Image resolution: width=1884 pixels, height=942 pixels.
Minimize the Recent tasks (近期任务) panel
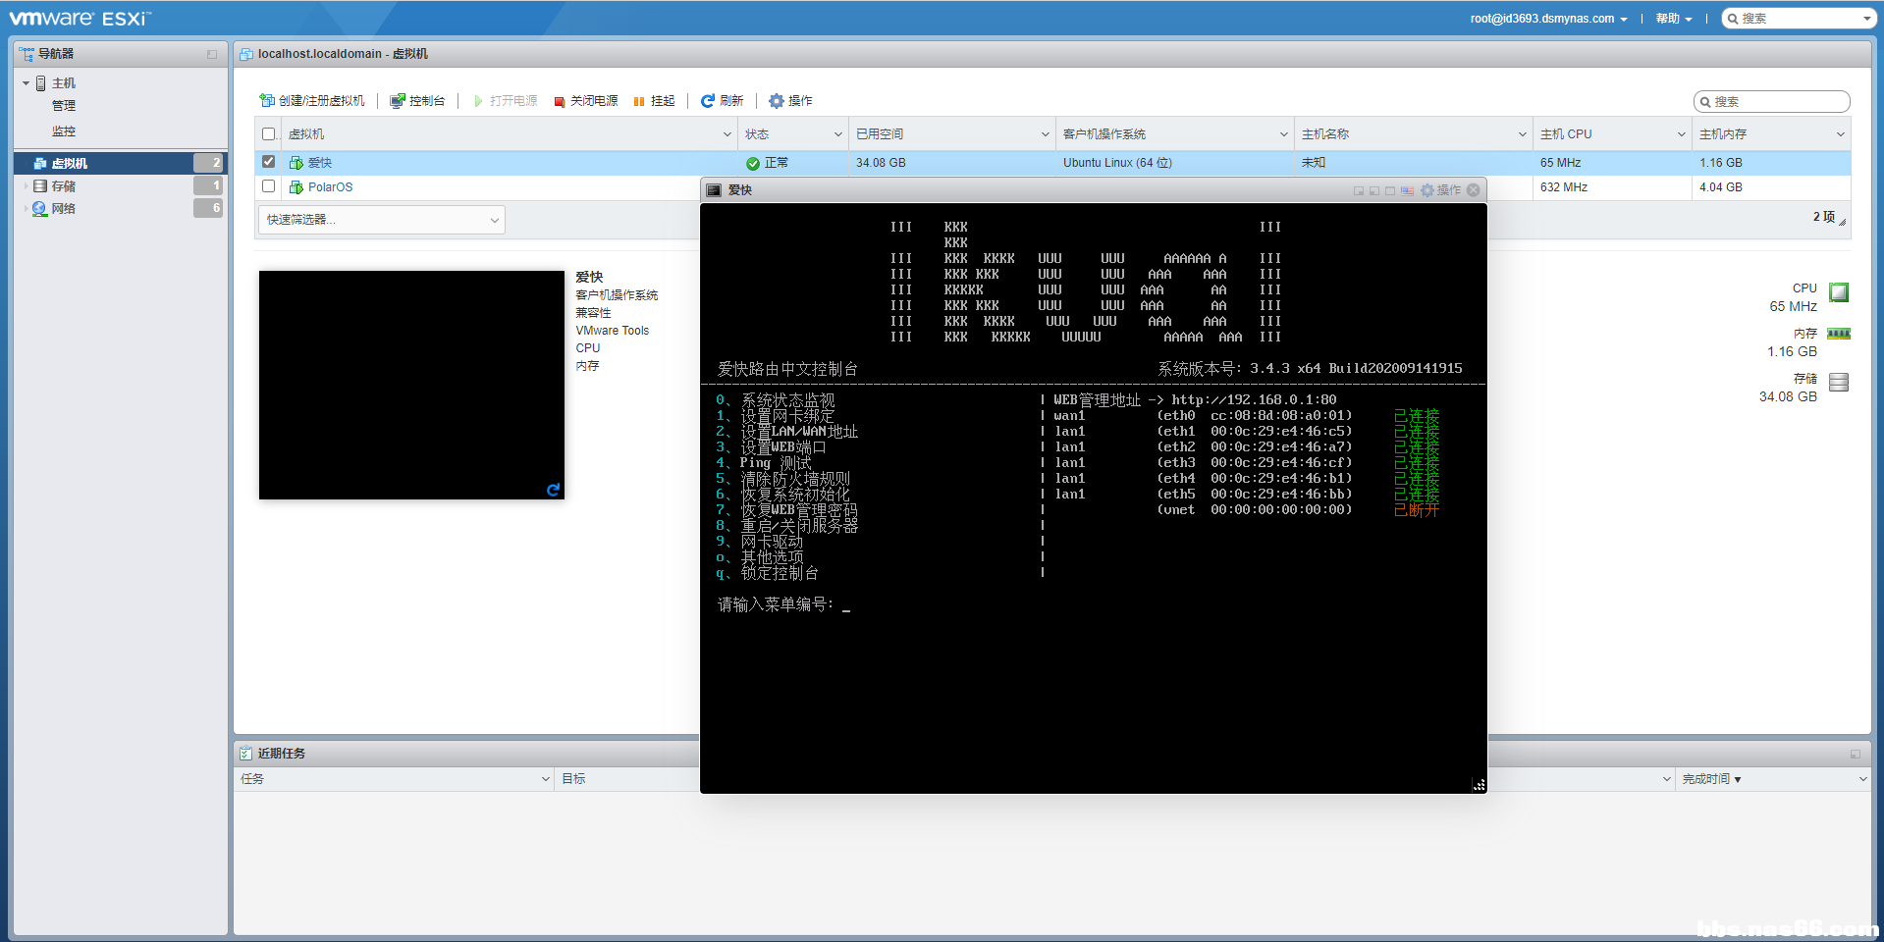[1856, 754]
